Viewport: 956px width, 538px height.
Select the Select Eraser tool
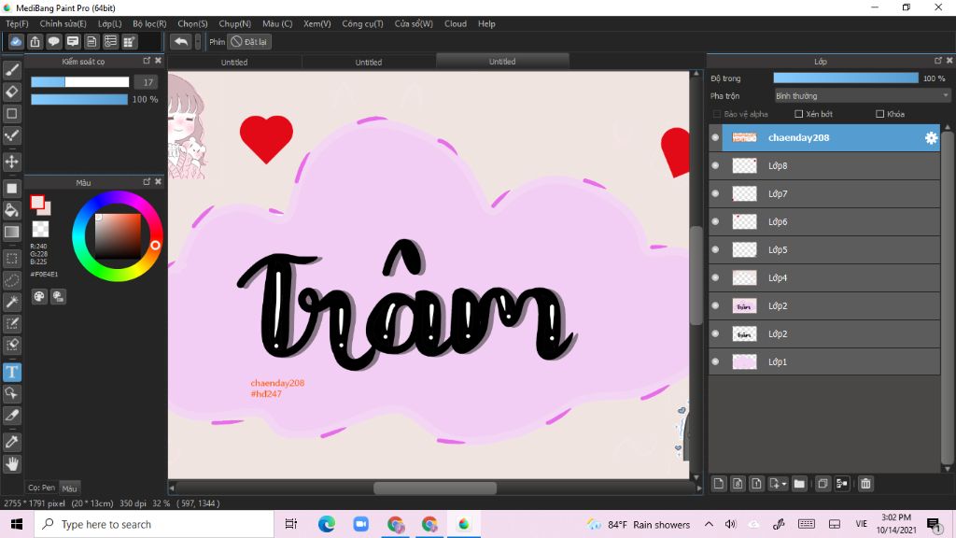(x=11, y=345)
